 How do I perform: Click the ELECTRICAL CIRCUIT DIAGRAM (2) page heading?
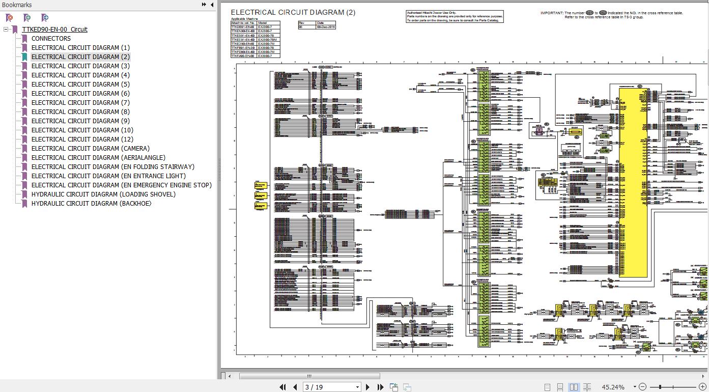tap(293, 12)
